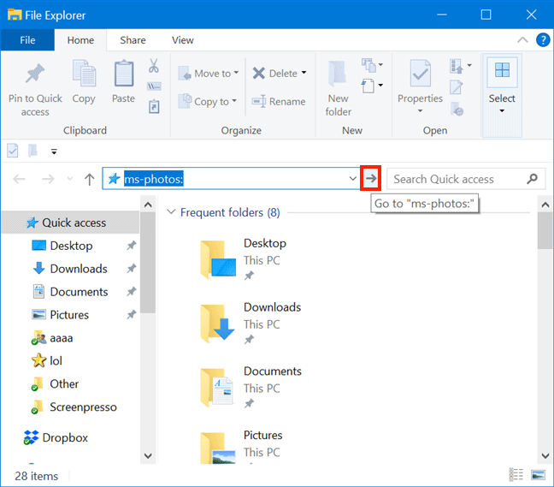Viewport: 554px width, 487px height.
Task: Click the History icon in Open group
Action: point(457,109)
